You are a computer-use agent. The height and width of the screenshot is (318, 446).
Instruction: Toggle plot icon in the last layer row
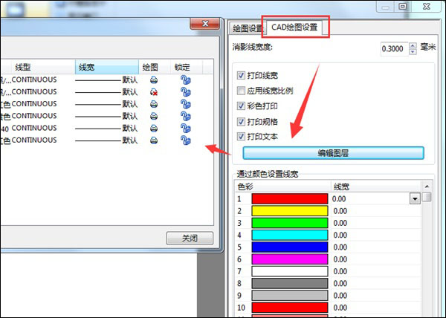(x=154, y=140)
